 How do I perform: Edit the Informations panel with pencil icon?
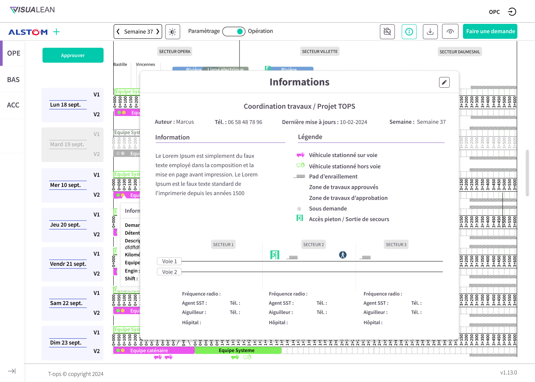pos(444,82)
